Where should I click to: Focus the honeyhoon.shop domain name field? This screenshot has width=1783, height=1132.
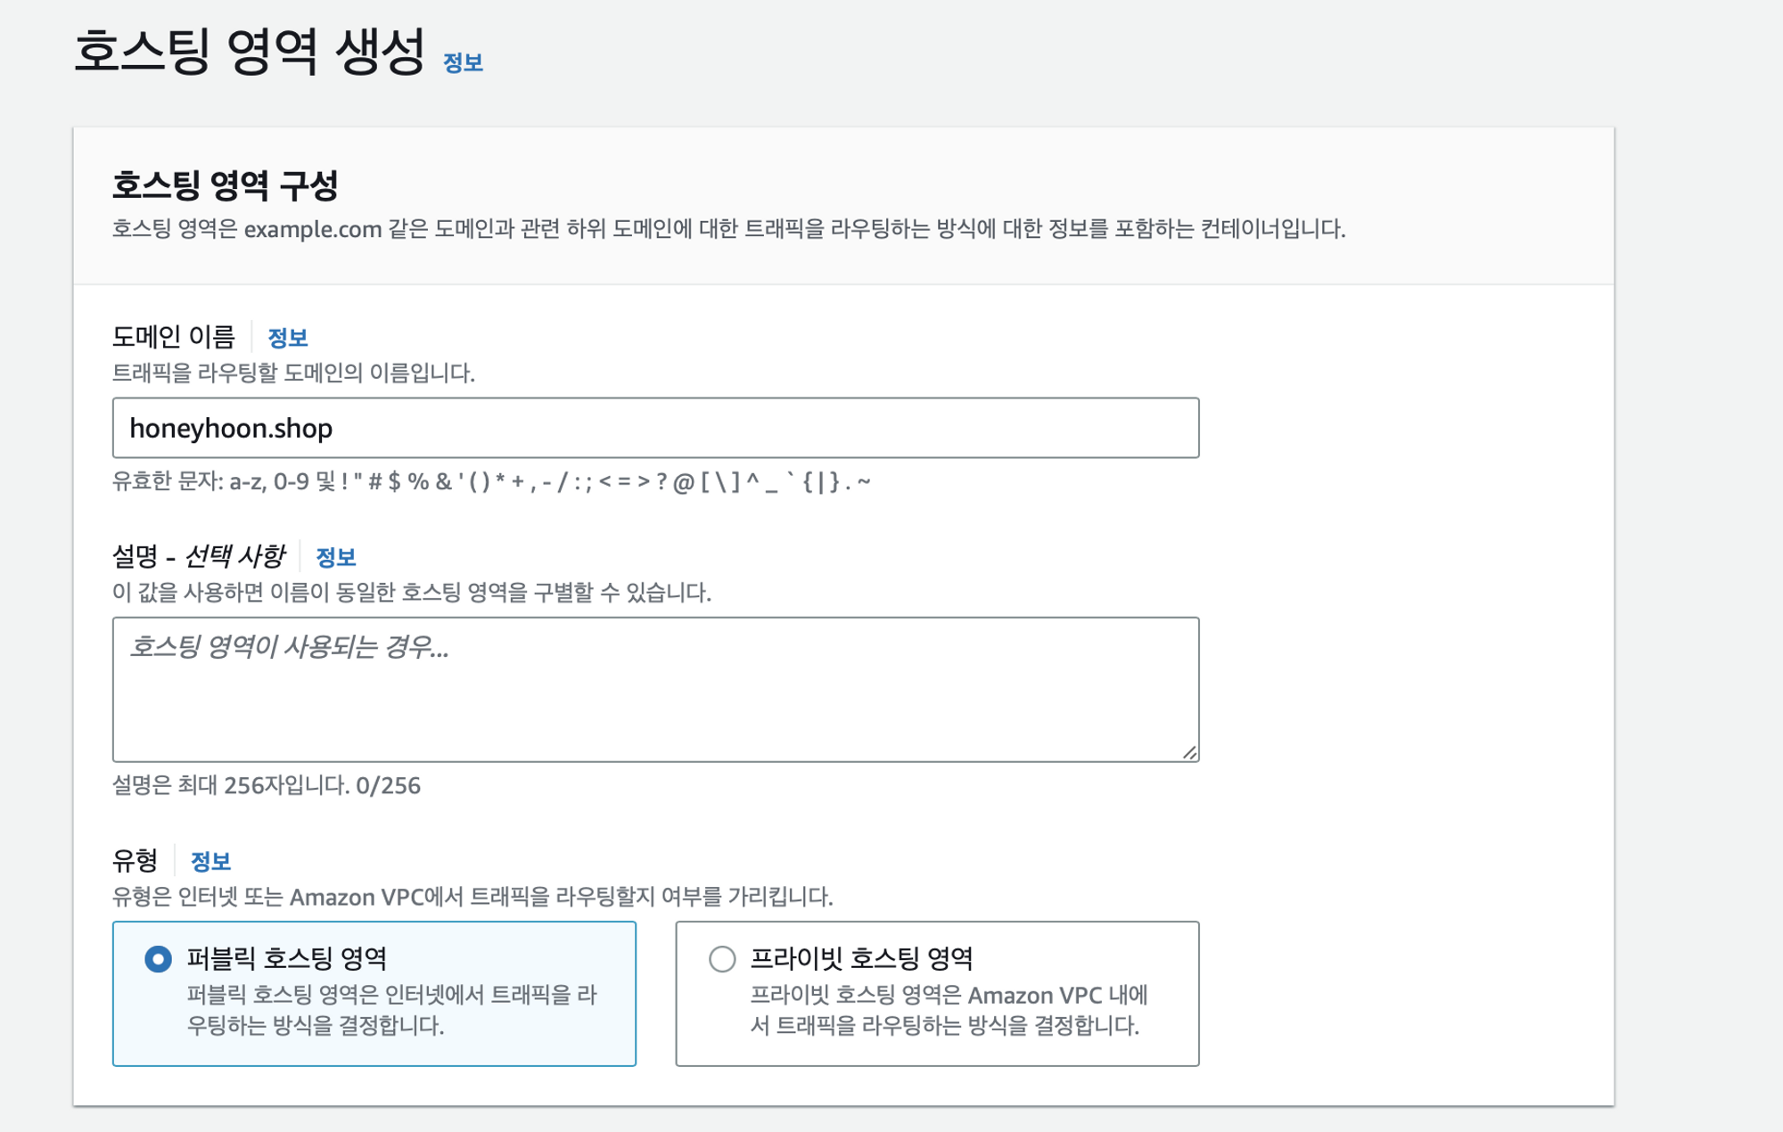tap(655, 428)
